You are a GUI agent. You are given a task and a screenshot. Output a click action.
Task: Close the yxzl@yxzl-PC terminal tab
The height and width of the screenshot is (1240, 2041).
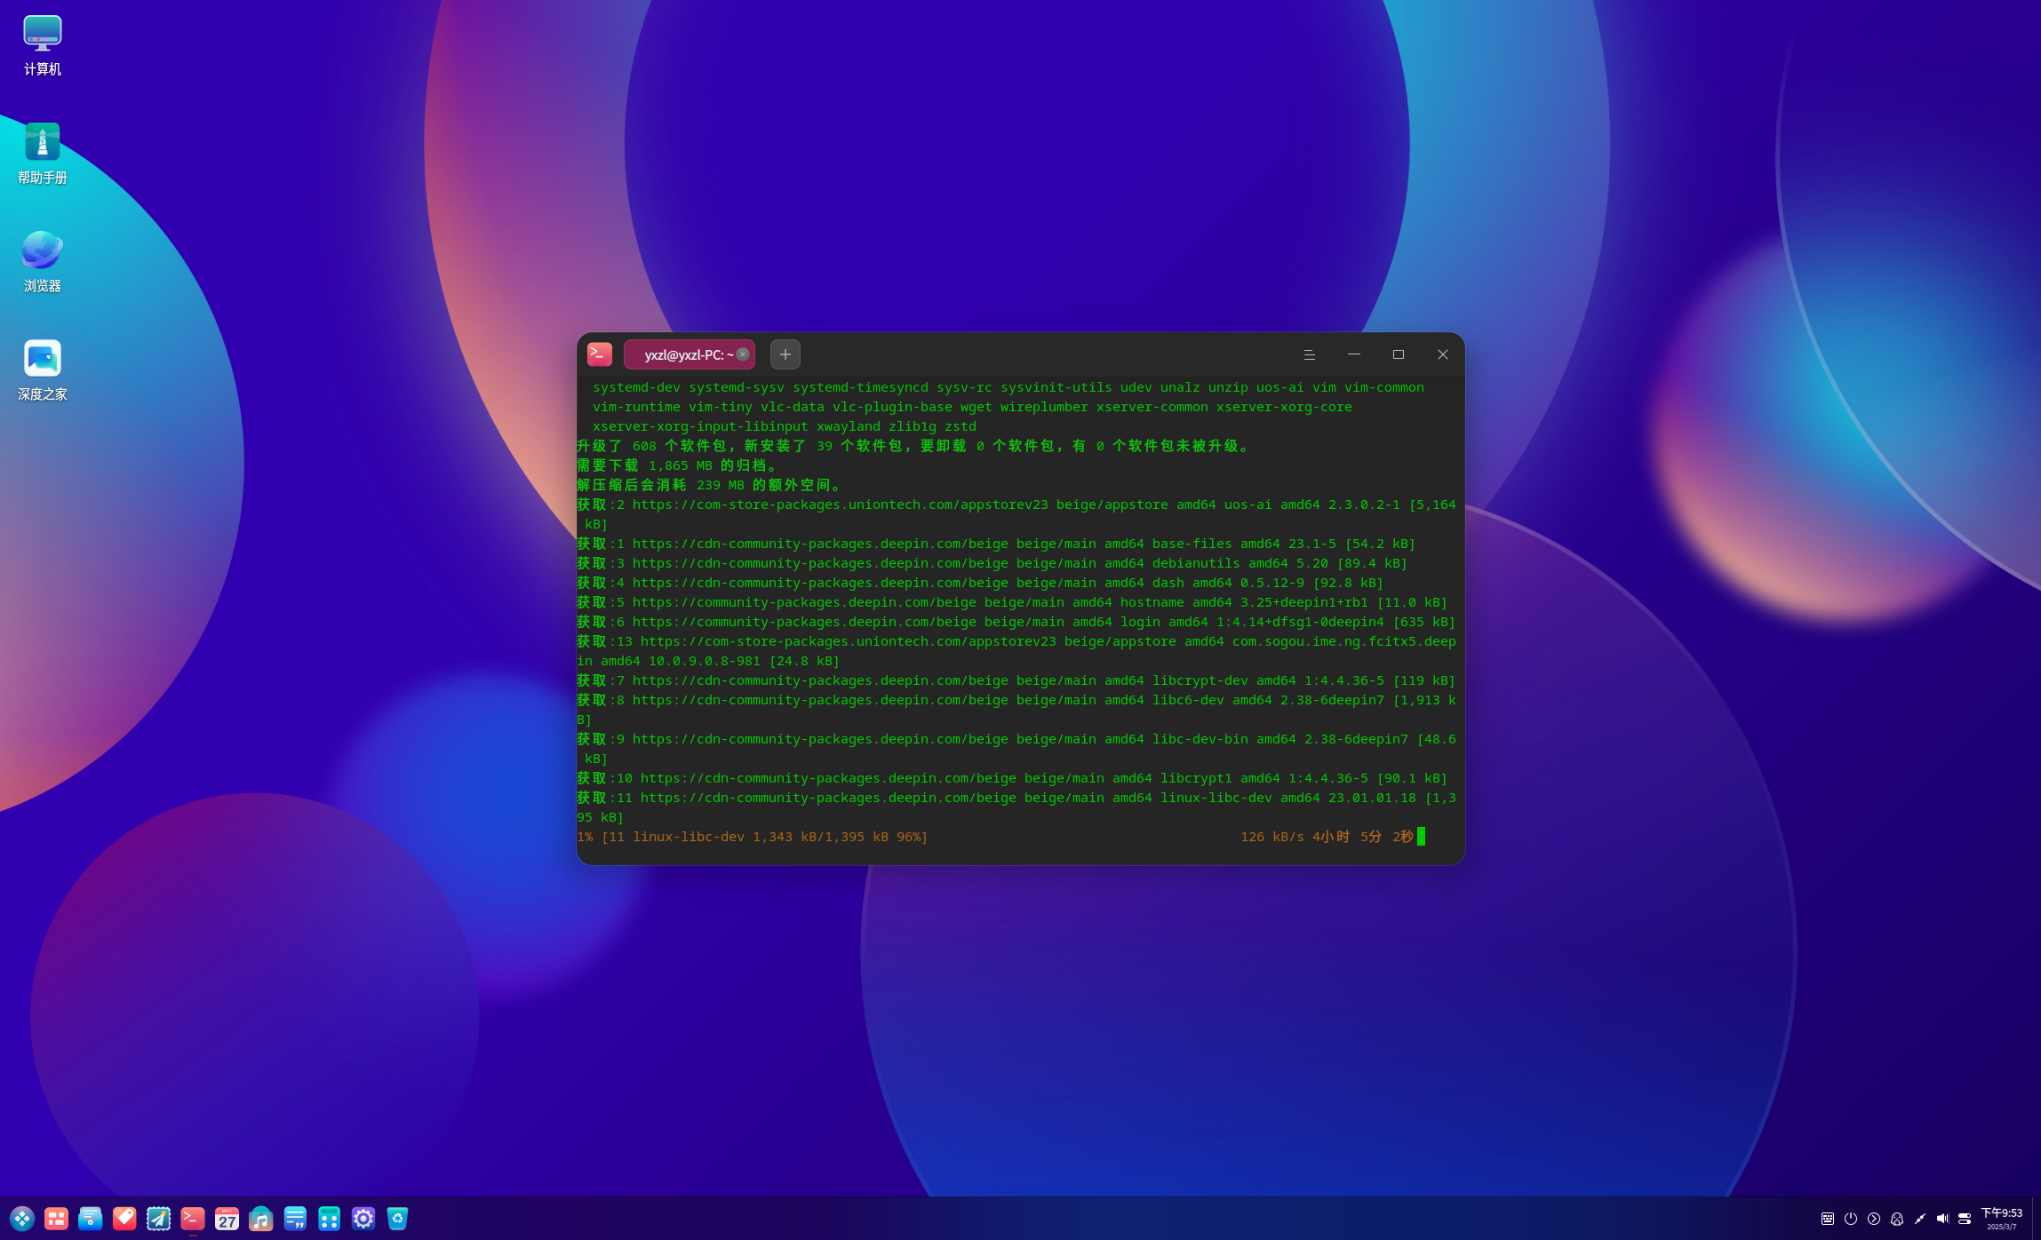pyautogui.click(x=743, y=354)
